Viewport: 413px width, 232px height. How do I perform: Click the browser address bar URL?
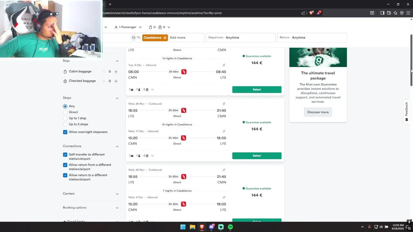click(162, 13)
